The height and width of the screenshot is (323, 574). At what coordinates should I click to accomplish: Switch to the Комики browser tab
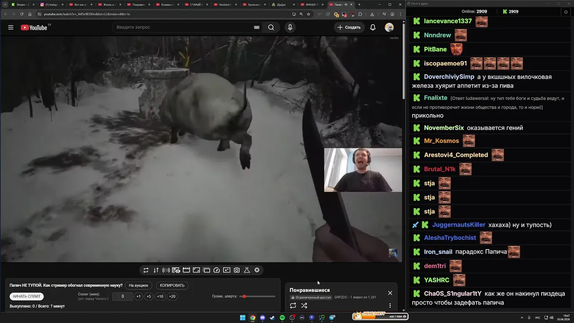(167, 4)
